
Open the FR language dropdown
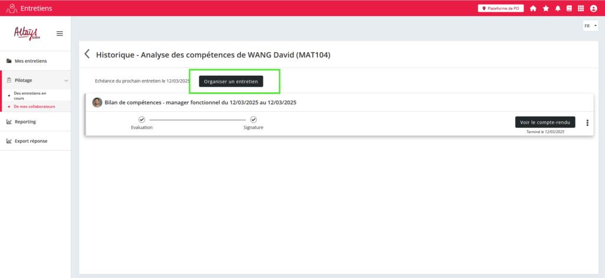pyautogui.click(x=590, y=26)
